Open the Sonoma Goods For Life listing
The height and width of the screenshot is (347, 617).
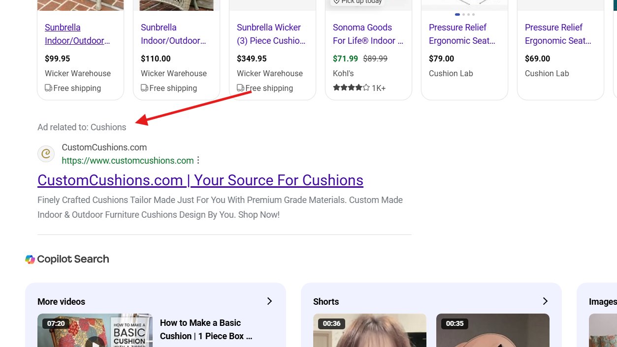pyautogui.click(x=368, y=34)
